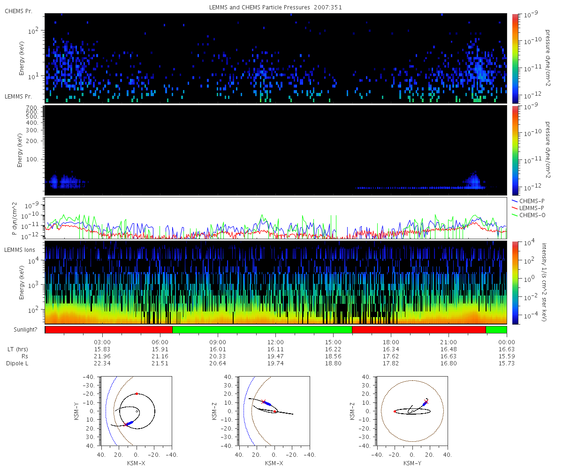
Task: Click LT value 16.11
Action: coord(276,349)
